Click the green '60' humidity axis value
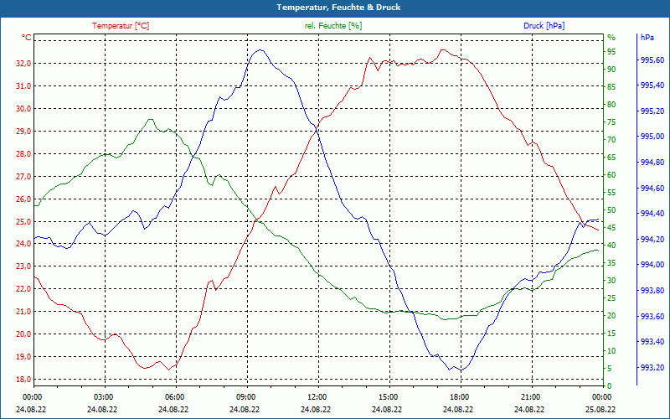The image size is (670, 419). [x=611, y=175]
